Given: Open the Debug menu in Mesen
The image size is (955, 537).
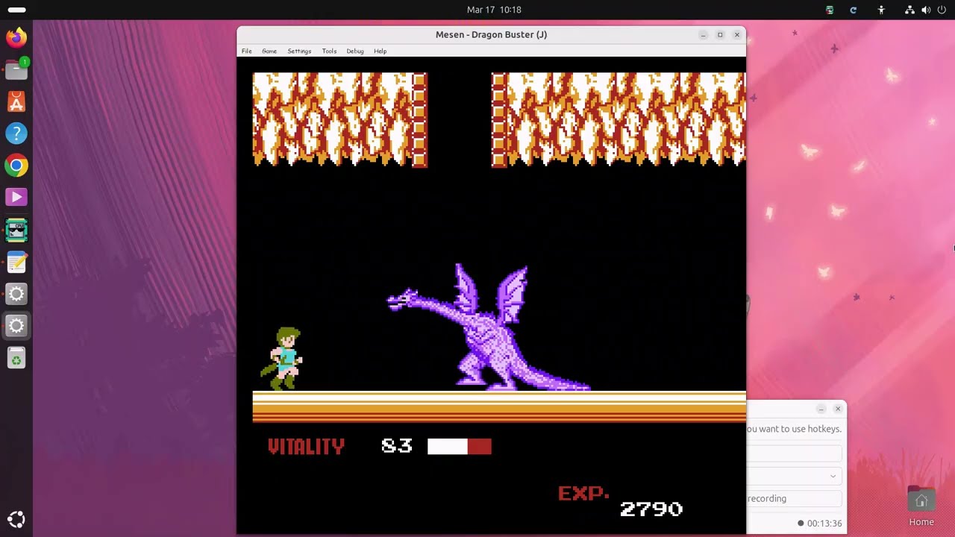Looking at the screenshot, I should coord(355,51).
